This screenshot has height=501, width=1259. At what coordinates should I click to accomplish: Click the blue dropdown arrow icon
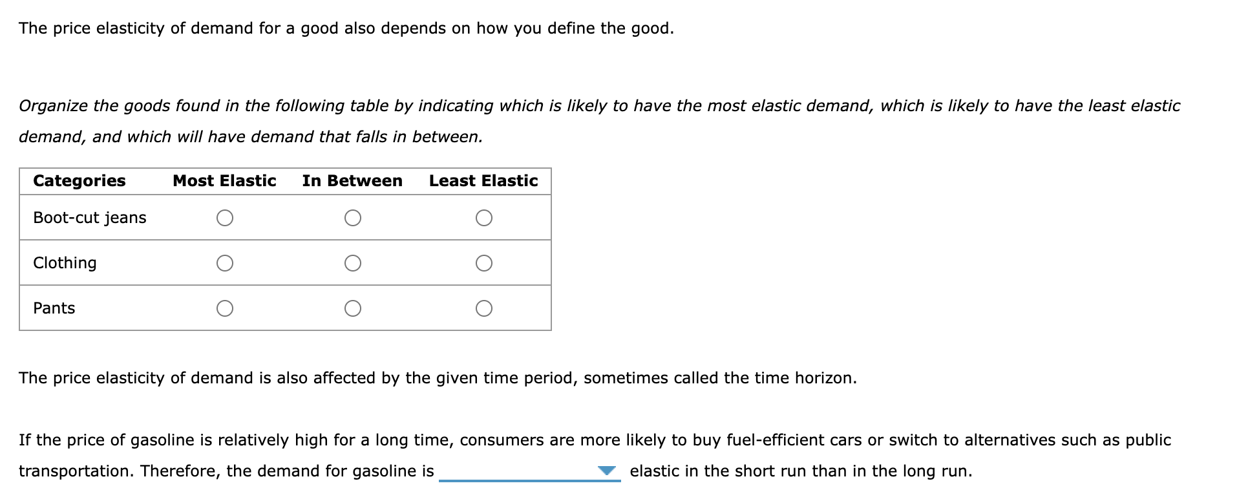606,472
